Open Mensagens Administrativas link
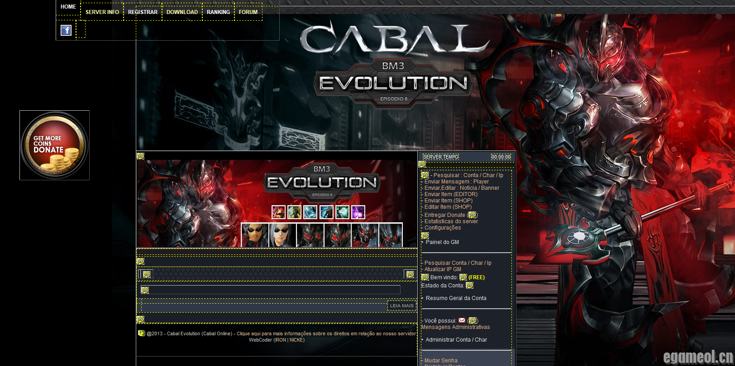This screenshot has width=735, height=366. tap(455, 327)
